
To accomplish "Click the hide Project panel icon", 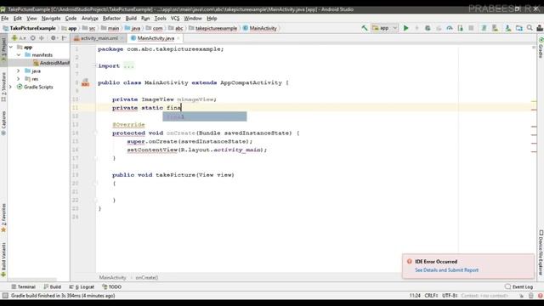I will click(65, 38).
